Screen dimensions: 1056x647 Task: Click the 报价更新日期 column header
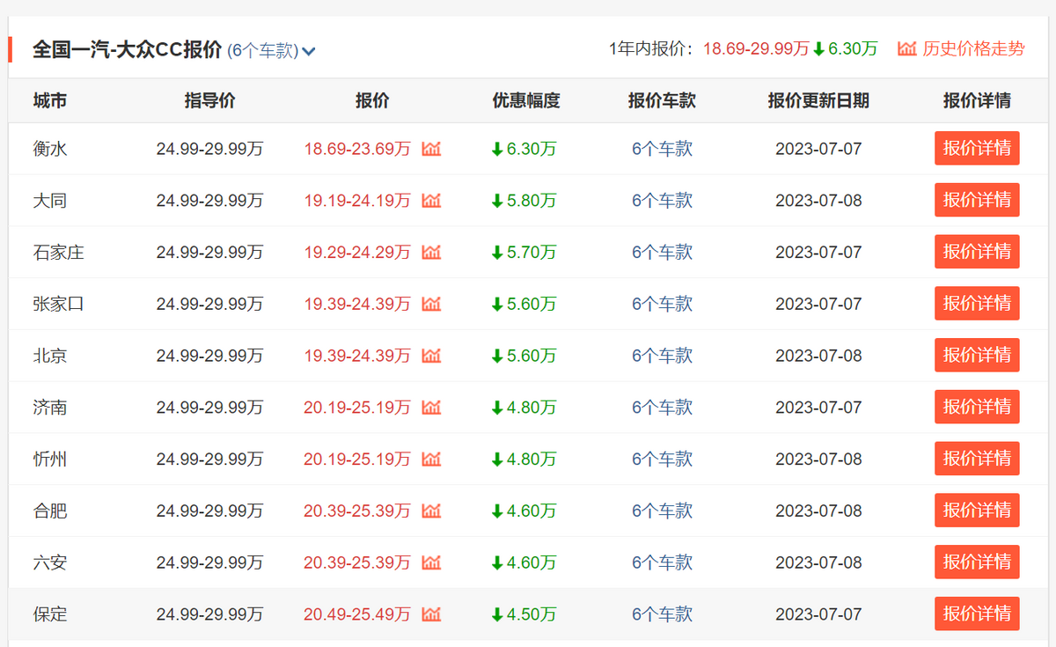coord(818,100)
